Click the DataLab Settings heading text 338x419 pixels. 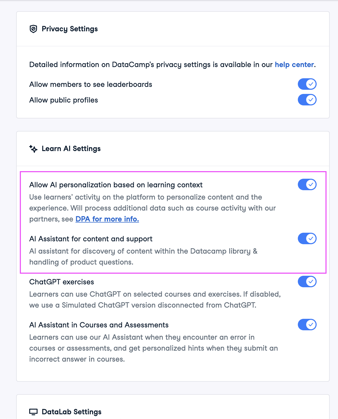(x=71, y=412)
